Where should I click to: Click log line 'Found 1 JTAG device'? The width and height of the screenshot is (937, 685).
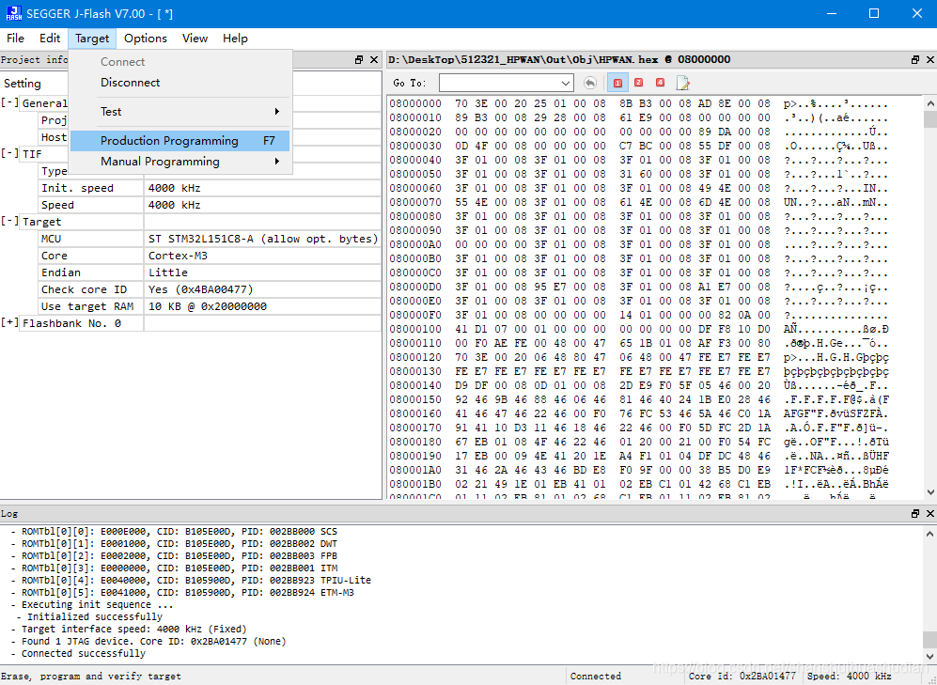pyautogui.click(x=148, y=642)
